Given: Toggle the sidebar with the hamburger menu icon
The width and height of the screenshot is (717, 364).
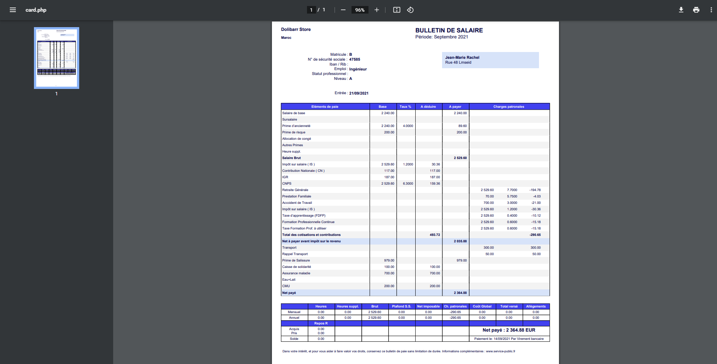Looking at the screenshot, I should (x=13, y=10).
